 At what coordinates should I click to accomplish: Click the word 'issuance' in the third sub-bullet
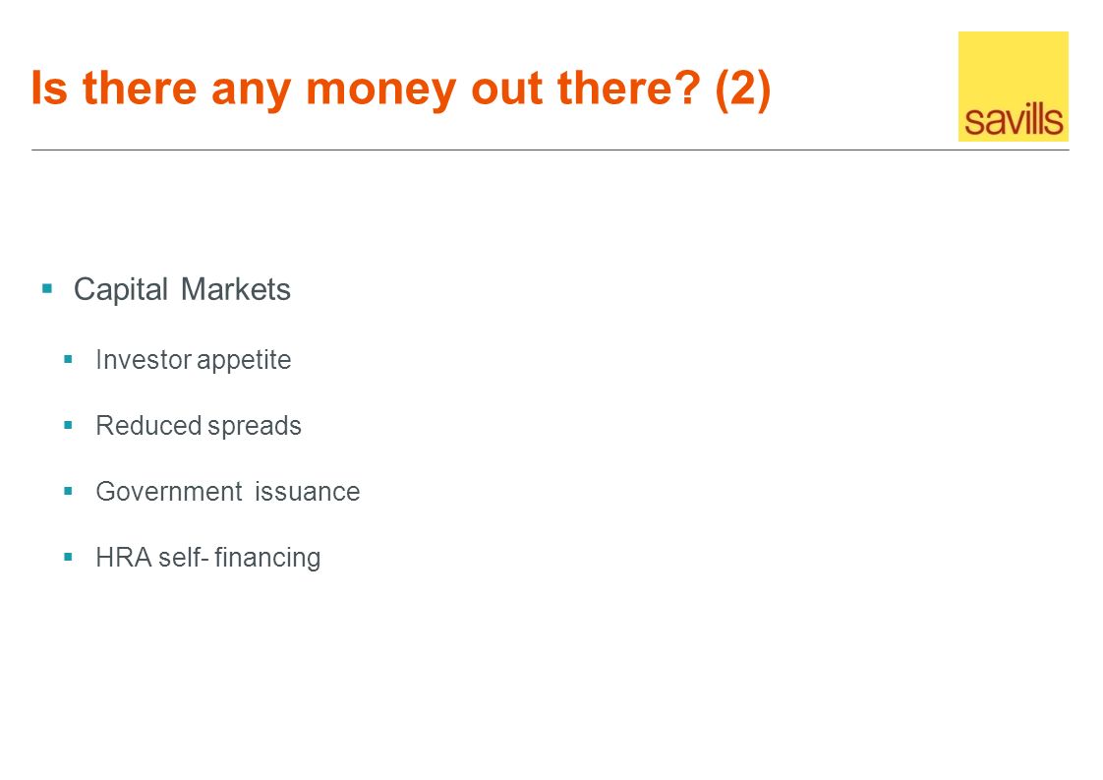coord(308,492)
